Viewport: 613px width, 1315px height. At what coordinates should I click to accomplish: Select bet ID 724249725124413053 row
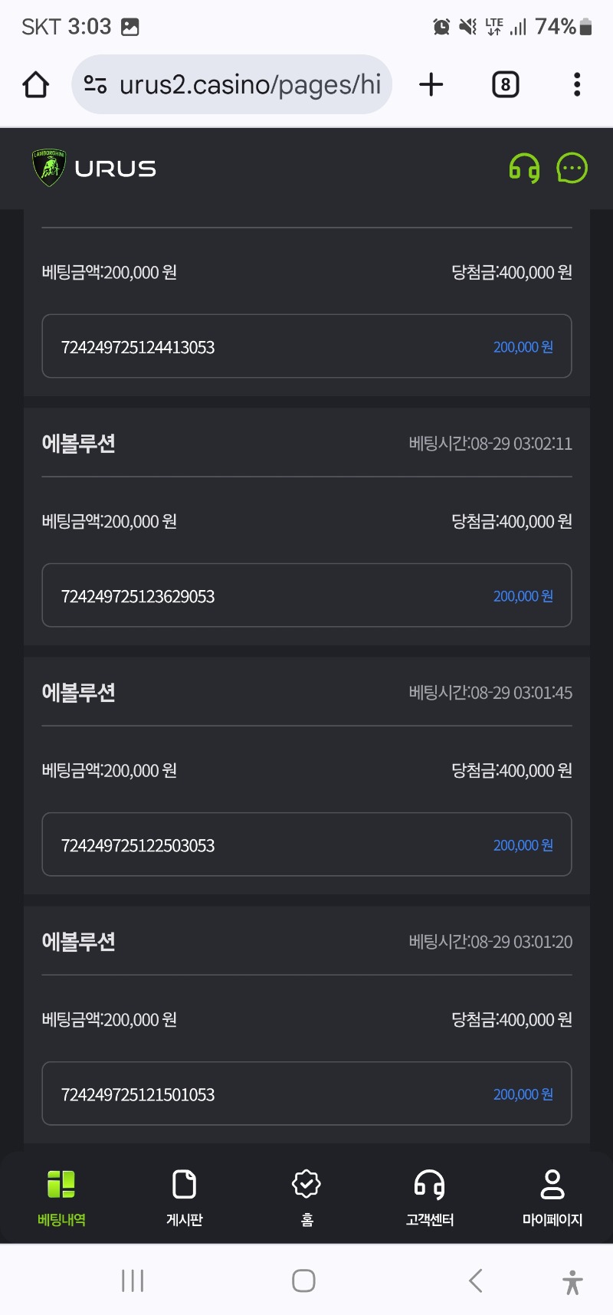tap(306, 346)
